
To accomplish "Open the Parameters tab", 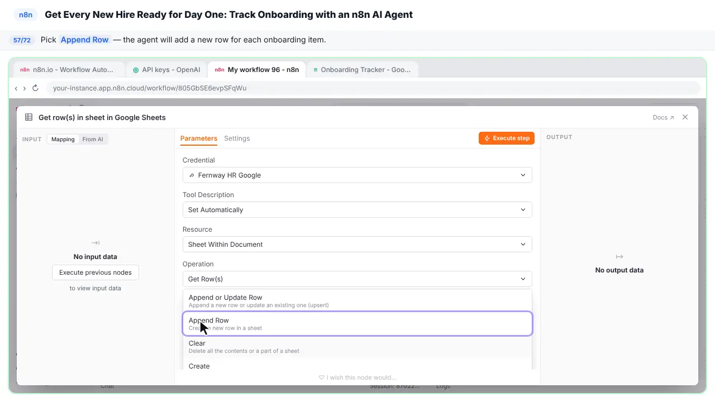I will [x=198, y=138].
